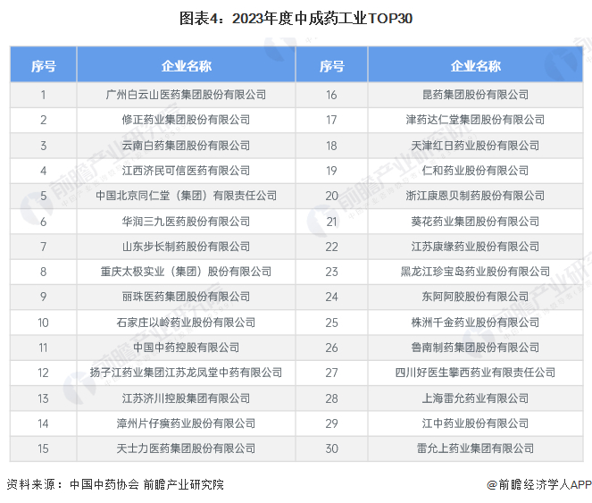Screen dimensions: 592x503
Task: Click the chart title 图表4：2023年度中成药工业TOP30
Action: (x=296, y=19)
